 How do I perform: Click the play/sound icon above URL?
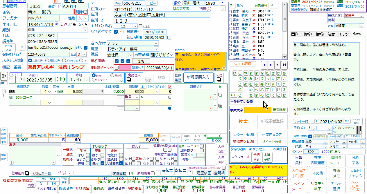(4, 77)
